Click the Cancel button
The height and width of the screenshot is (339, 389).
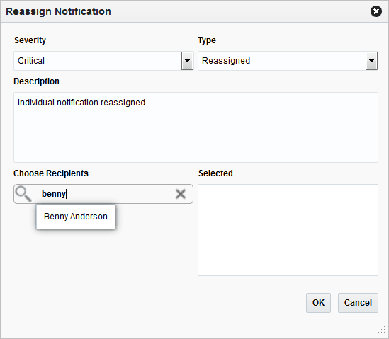tap(358, 303)
